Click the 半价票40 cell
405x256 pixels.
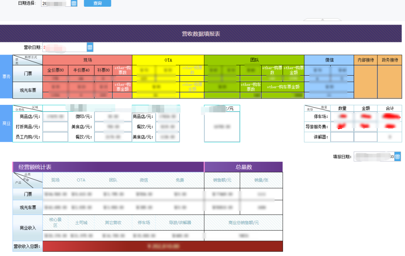tap(81, 70)
